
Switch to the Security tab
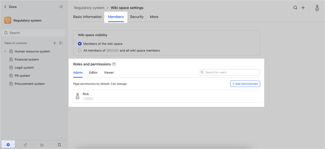coord(137,17)
